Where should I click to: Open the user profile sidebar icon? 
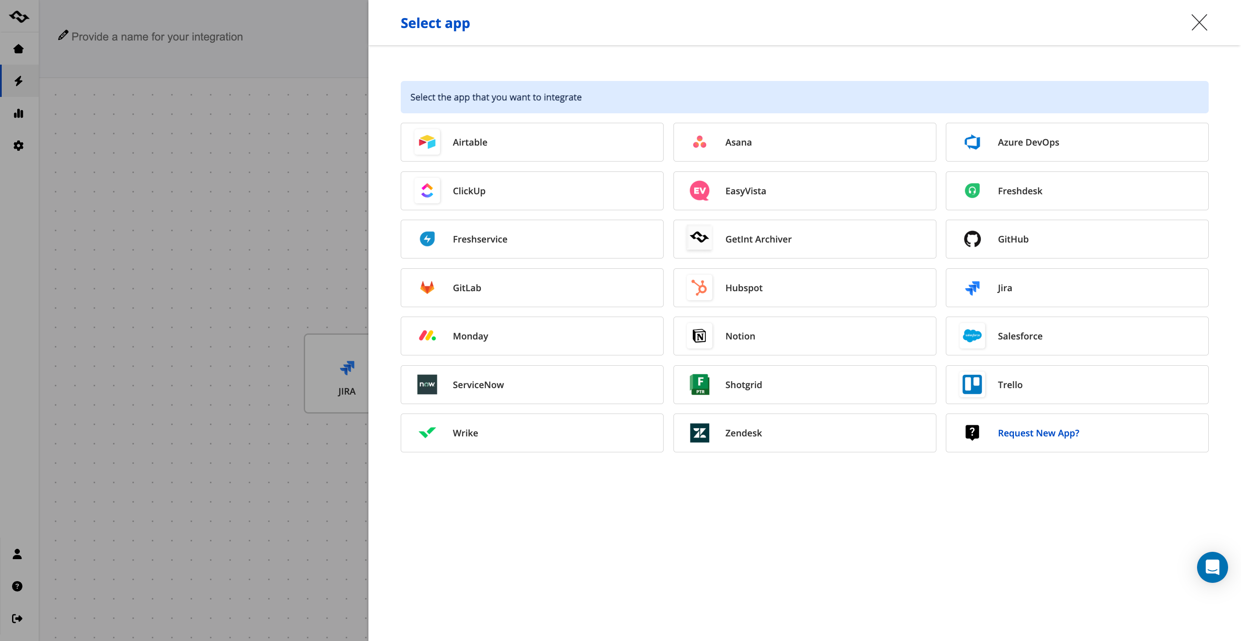coord(17,554)
